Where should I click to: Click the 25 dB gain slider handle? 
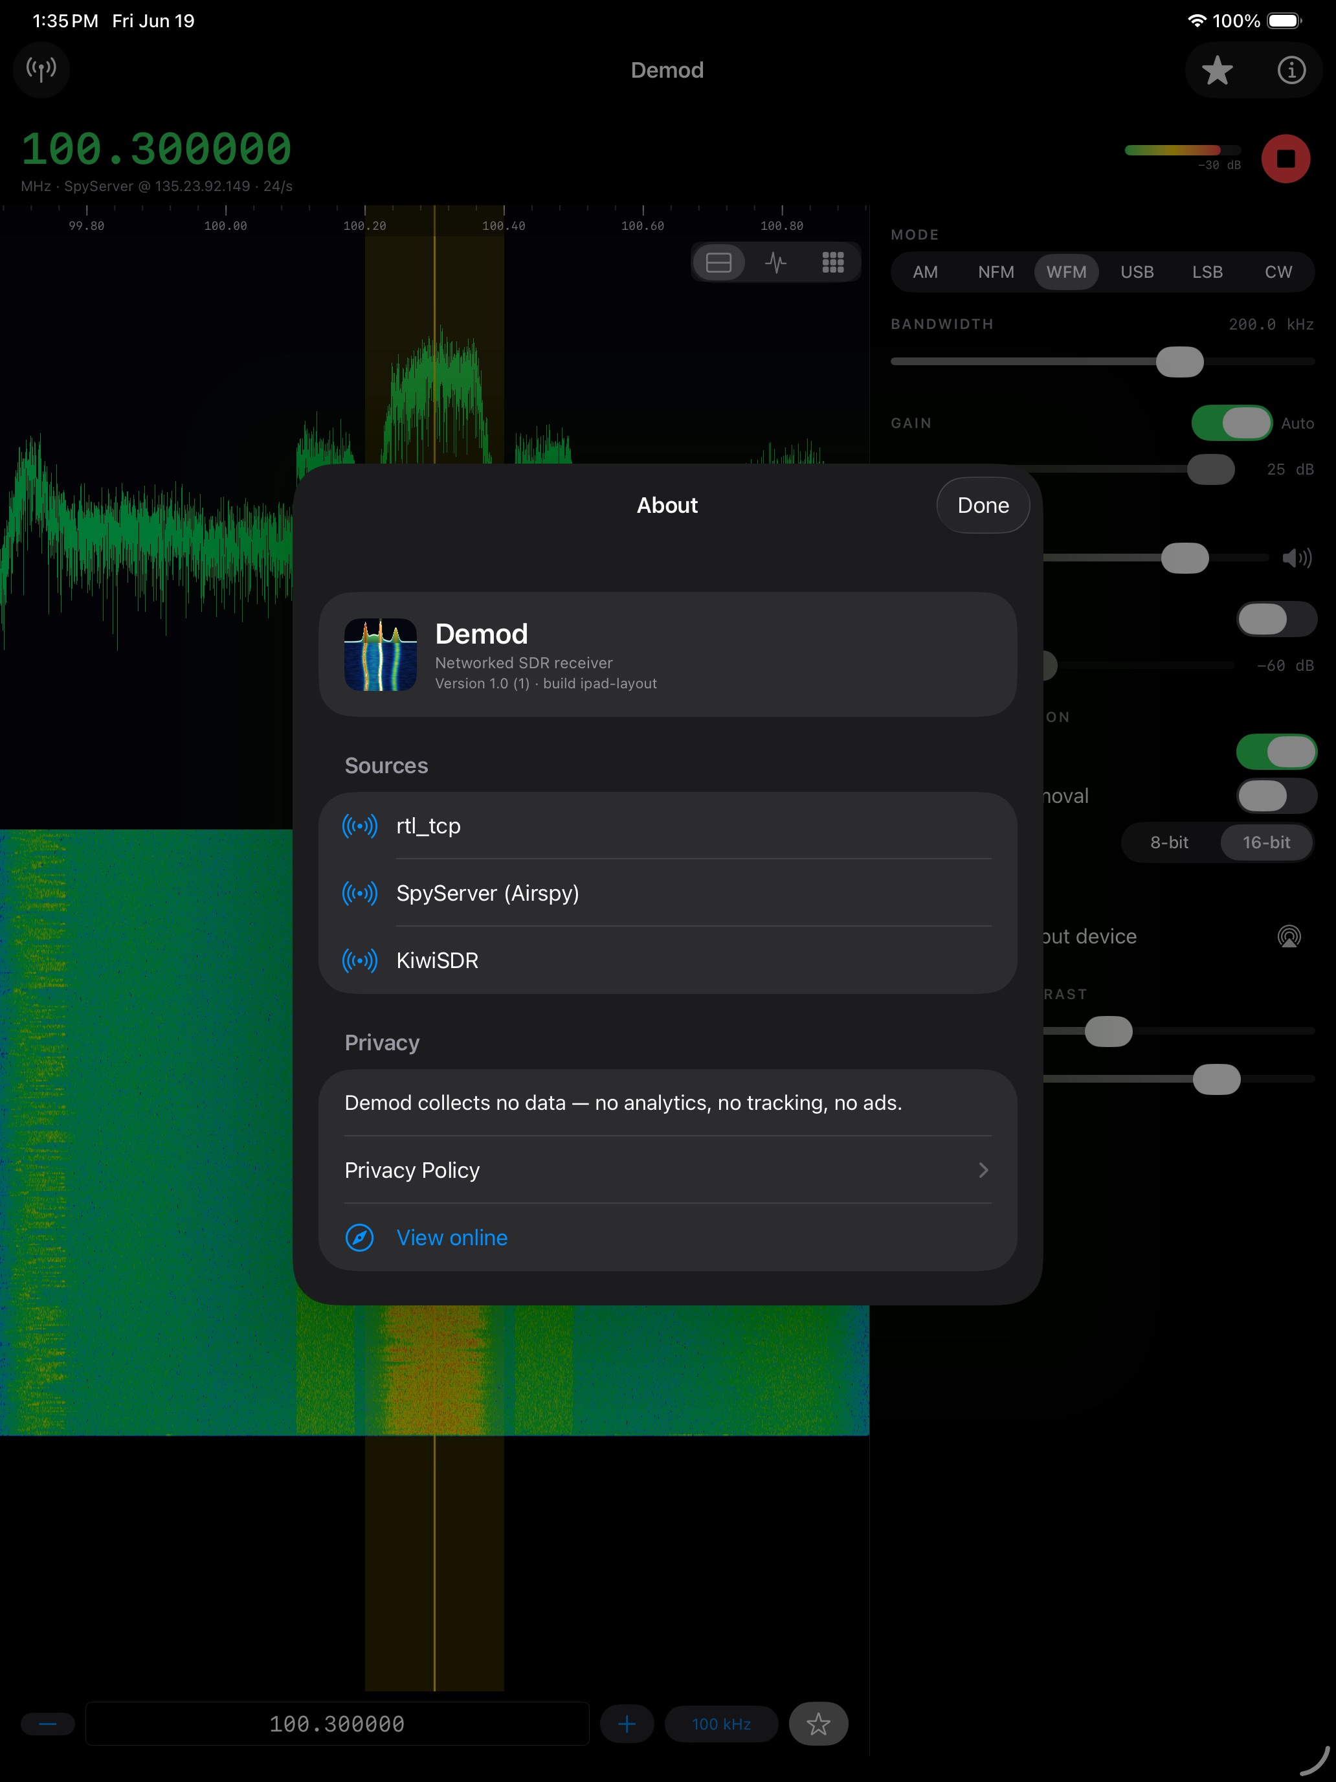coord(1210,469)
